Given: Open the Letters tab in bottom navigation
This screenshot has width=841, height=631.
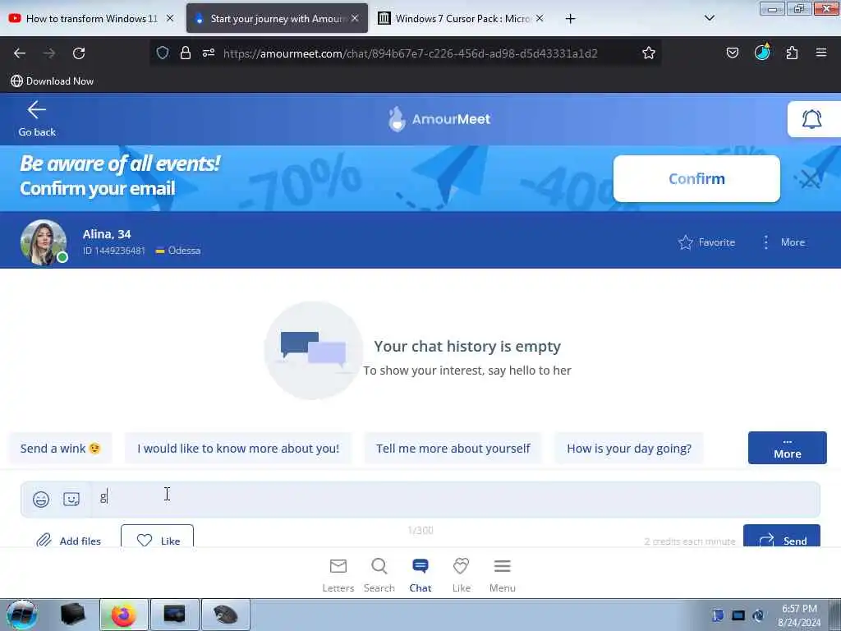Looking at the screenshot, I should point(338,575).
